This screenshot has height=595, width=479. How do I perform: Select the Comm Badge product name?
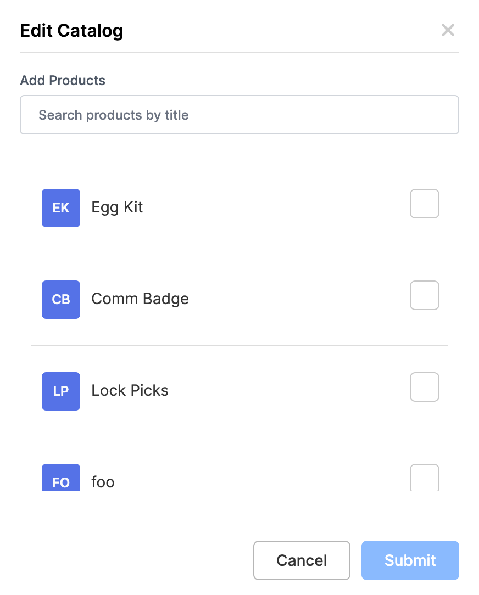pyautogui.click(x=140, y=299)
